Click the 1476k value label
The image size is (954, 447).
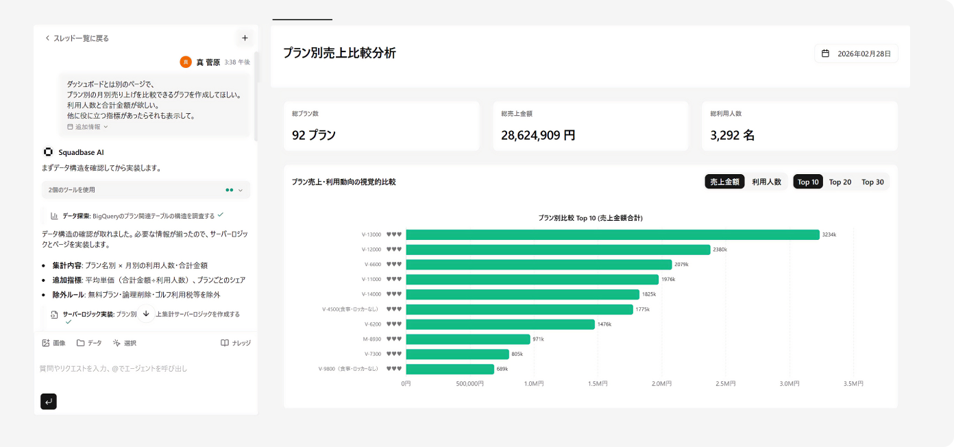[604, 324]
